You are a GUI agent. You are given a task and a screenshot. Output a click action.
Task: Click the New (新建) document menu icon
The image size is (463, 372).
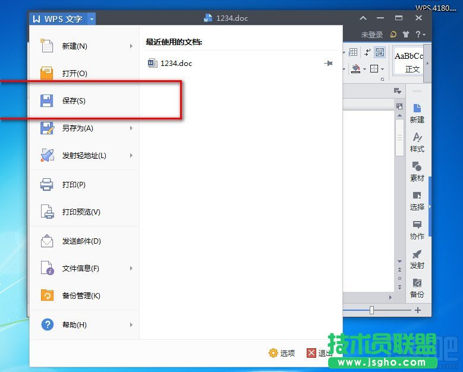click(46, 46)
